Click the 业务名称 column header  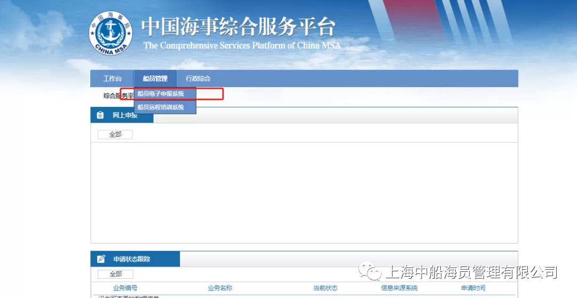pos(220,288)
